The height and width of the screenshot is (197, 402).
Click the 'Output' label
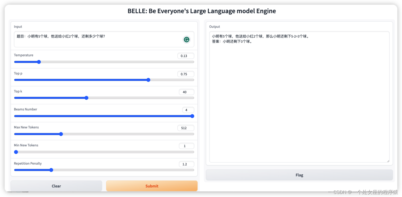215,27
